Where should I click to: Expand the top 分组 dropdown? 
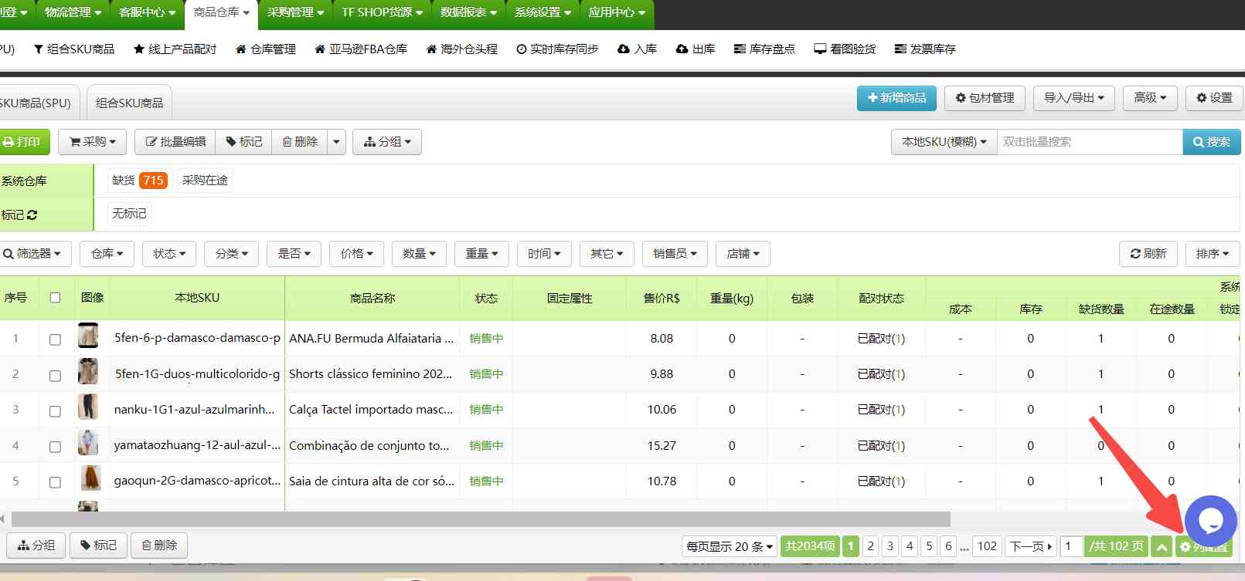pos(387,142)
